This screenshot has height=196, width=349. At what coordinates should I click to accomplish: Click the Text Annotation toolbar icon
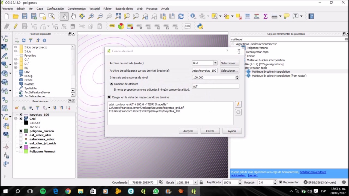tap(296, 16)
